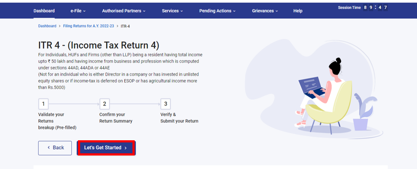This screenshot has width=417, height=169.
Task: Open the Grievances dropdown
Action: pos(265,11)
